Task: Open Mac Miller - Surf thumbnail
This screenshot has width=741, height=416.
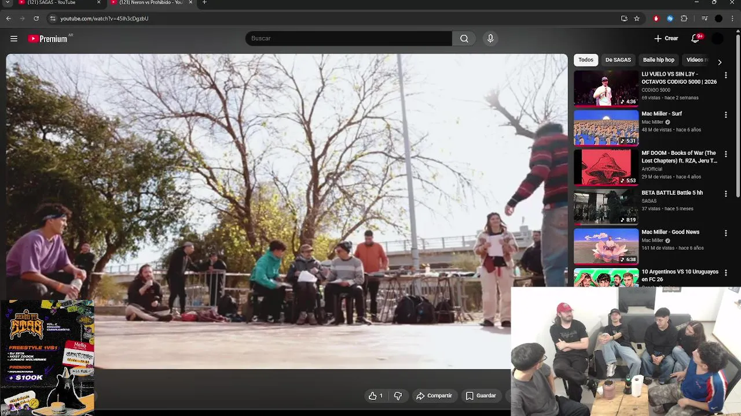Action: click(x=606, y=128)
